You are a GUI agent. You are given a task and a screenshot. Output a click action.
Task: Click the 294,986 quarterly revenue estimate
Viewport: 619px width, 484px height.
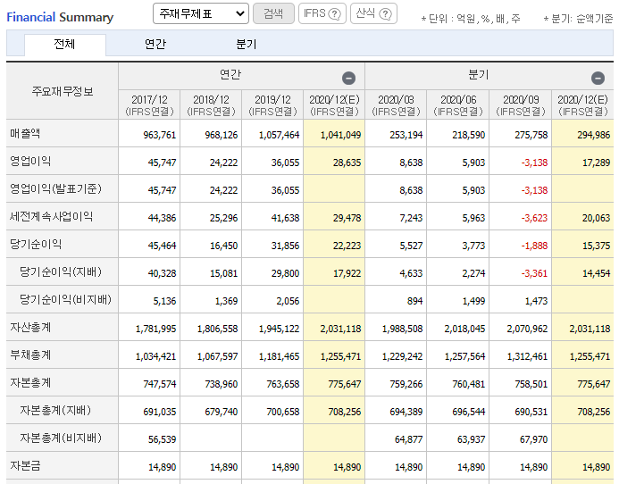(x=594, y=135)
